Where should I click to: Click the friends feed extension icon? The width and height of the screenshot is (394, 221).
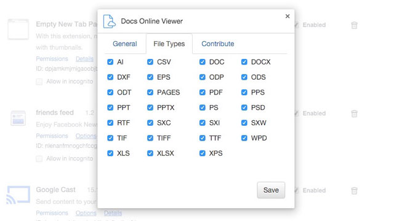(x=18, y=118)
